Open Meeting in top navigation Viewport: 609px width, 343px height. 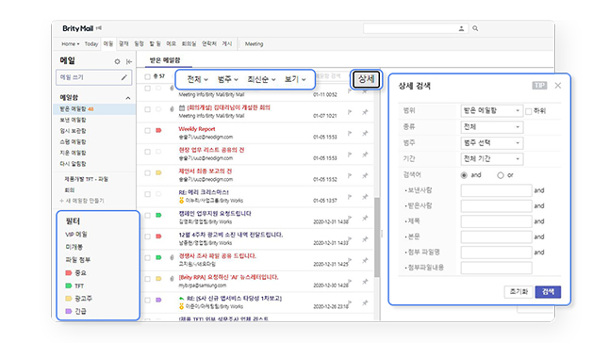click(x=254, y=44)
